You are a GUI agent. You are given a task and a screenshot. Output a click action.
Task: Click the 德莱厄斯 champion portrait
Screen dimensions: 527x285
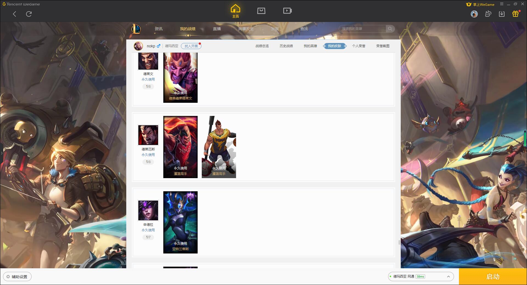[148, 135]
